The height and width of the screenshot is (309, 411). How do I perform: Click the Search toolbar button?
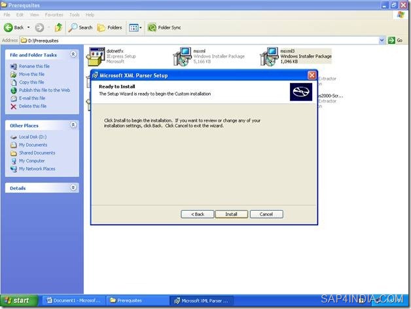80,27
